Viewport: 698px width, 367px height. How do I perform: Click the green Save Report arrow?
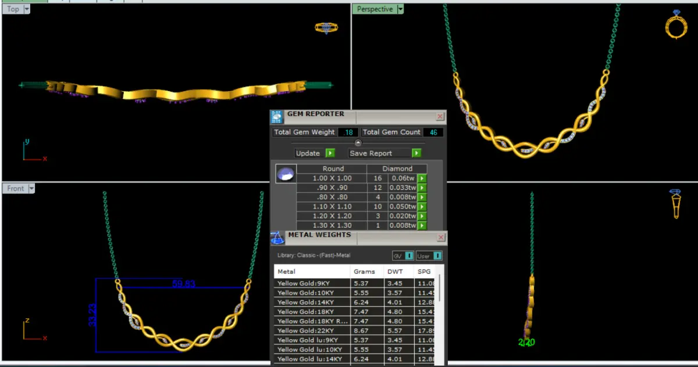coord(416,153)
